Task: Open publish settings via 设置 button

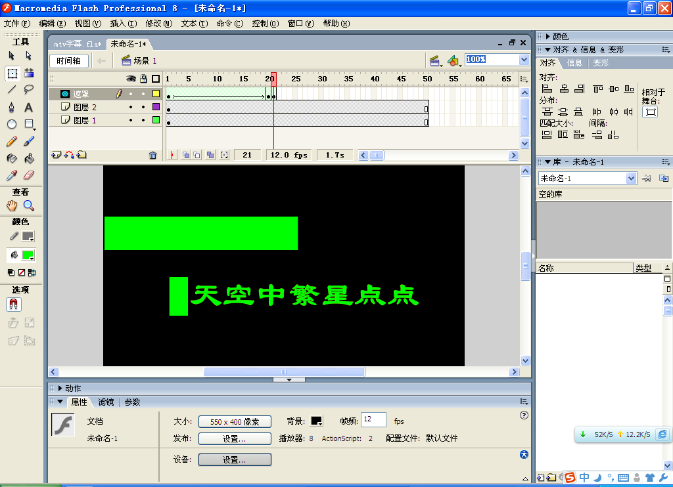Action: click(234, 438)
